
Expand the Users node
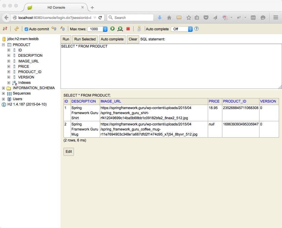coord(4,99)
